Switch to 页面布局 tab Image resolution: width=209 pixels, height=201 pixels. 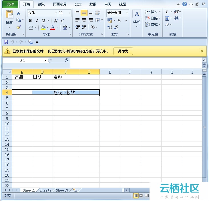coord(59,4)
